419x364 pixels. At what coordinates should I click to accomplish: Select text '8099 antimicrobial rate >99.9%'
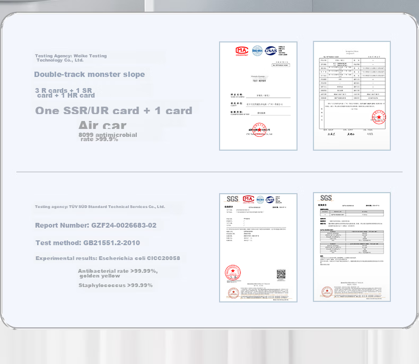108,137
